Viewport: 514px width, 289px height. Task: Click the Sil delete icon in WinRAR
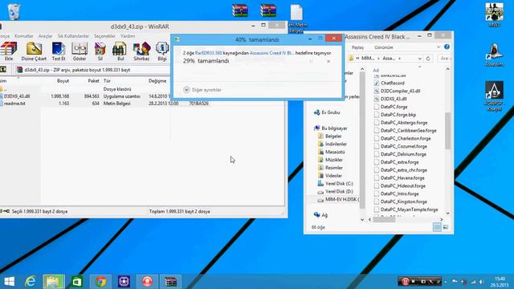tap(100, 51)
